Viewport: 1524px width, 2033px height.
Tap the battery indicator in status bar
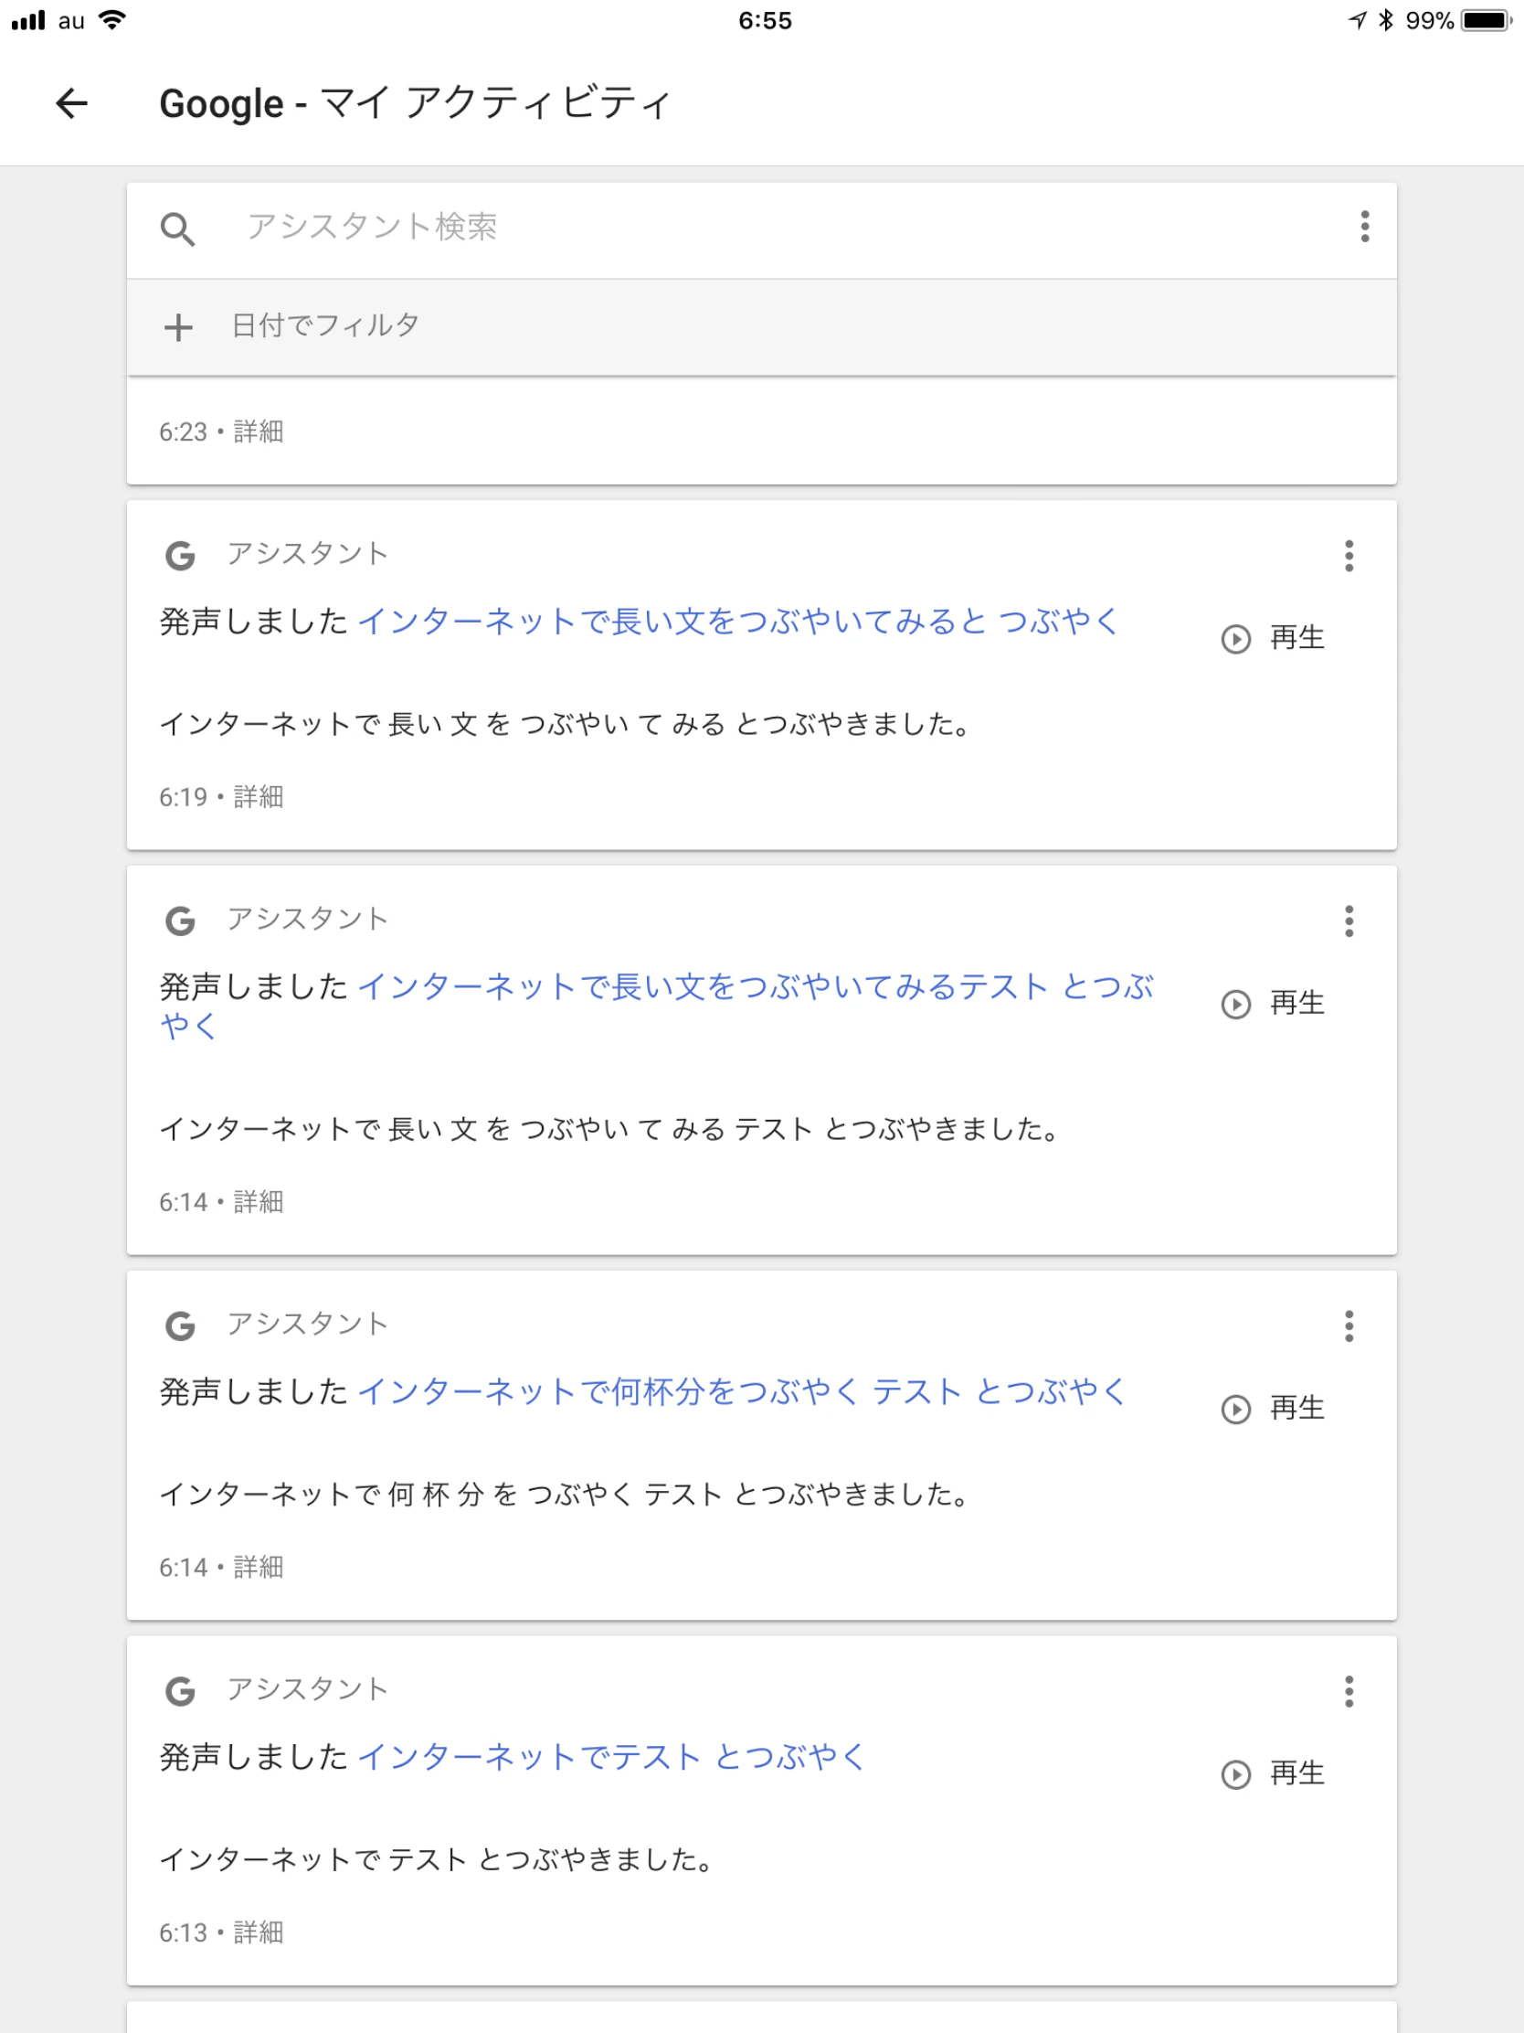pos(1487,20)
